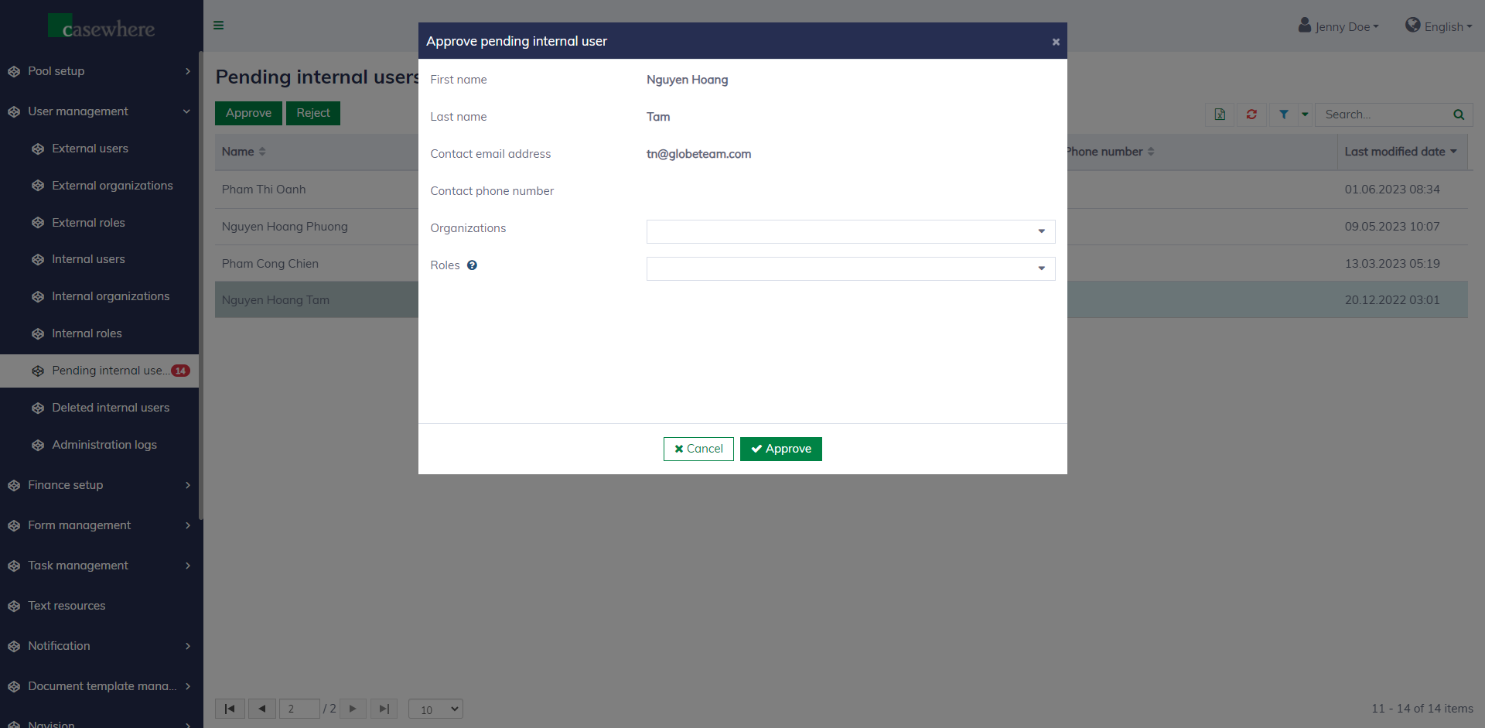Go to the first page of results
1485x728 pixels.
click(230, 709)
